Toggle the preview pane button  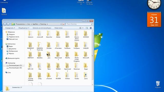click(x=87, y=28)
